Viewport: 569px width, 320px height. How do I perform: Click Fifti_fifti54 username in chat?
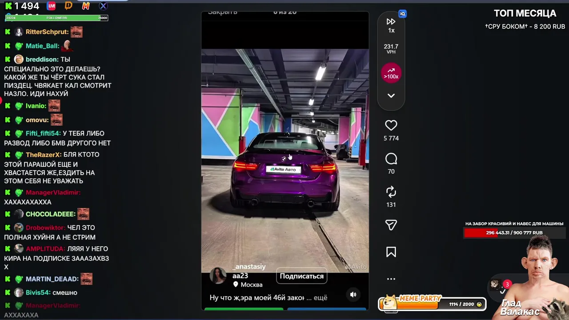(43, 133)
